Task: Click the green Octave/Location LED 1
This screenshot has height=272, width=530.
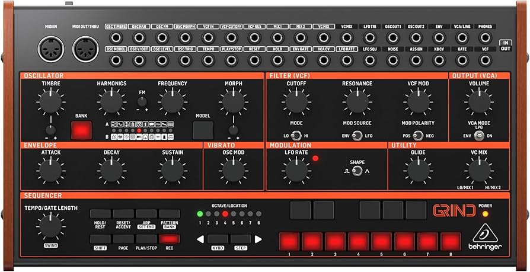Action: coord(200,214)
